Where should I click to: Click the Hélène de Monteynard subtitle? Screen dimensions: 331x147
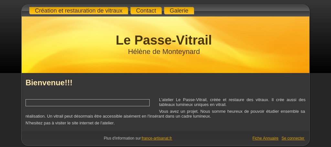point(164,52)
